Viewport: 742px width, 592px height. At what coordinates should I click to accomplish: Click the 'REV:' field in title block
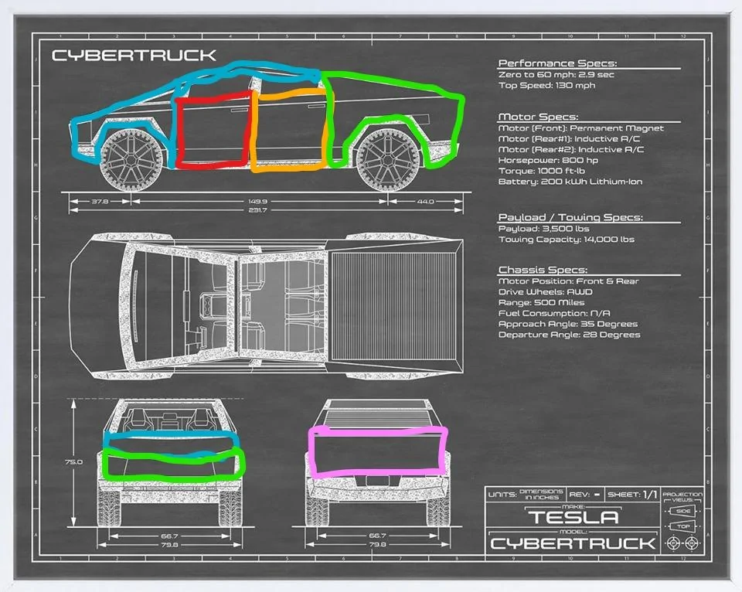584,495
